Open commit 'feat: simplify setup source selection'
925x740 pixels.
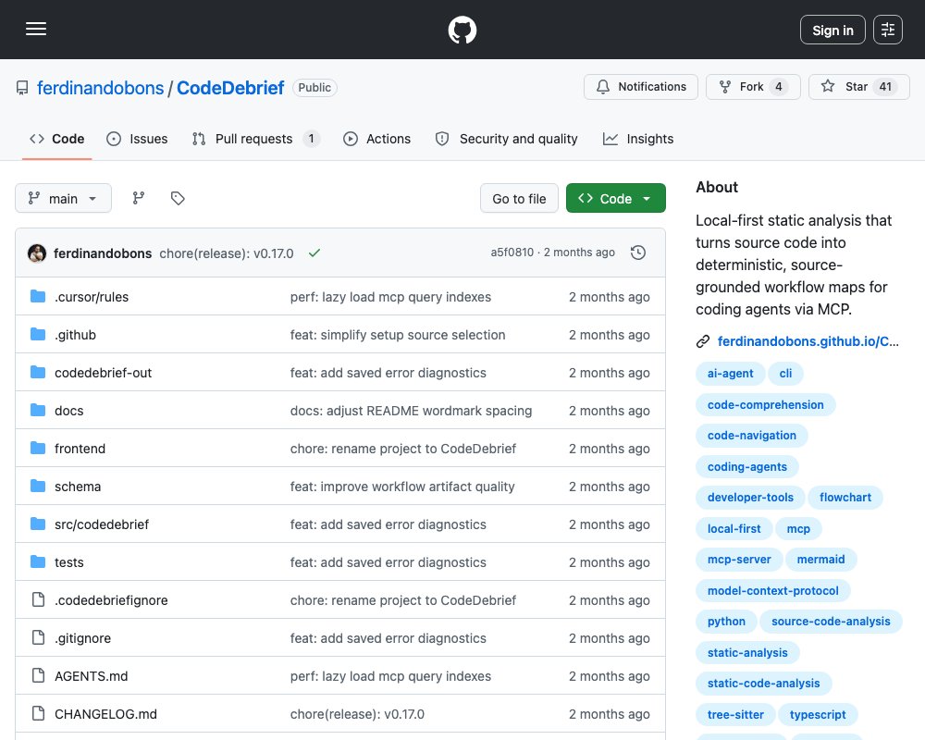(x=398, y=335)
